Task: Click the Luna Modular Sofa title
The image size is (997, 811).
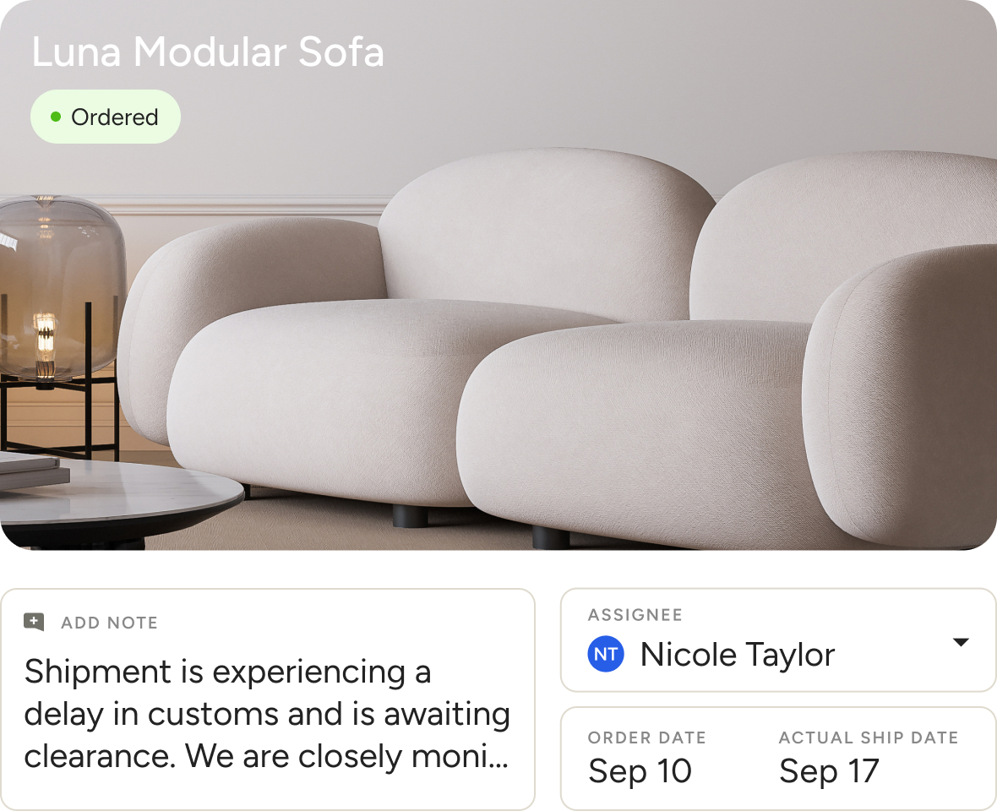Action: coord(208,52)
